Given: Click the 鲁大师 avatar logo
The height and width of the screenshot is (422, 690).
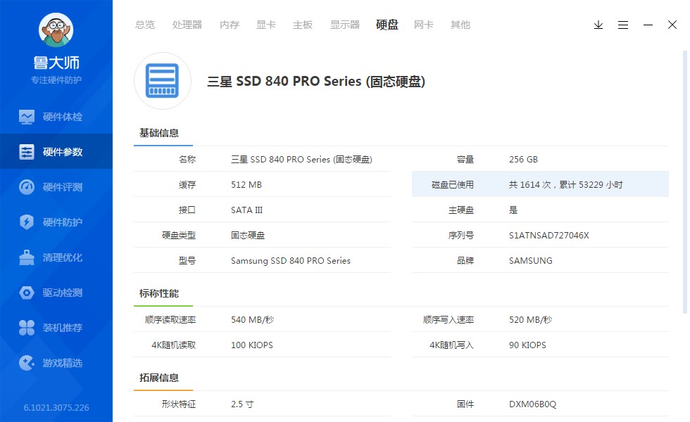Looking at the screenshot, I should point(56,30).
